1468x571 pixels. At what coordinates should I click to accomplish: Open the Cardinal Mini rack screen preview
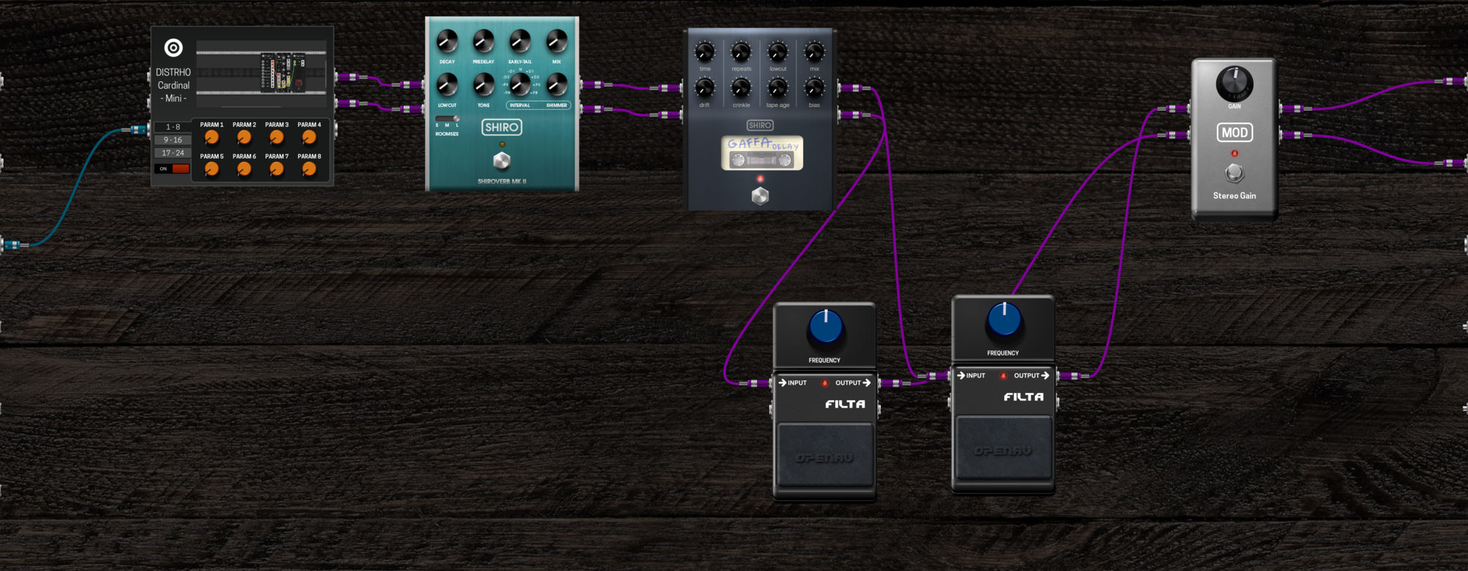(x=261, y=73)
